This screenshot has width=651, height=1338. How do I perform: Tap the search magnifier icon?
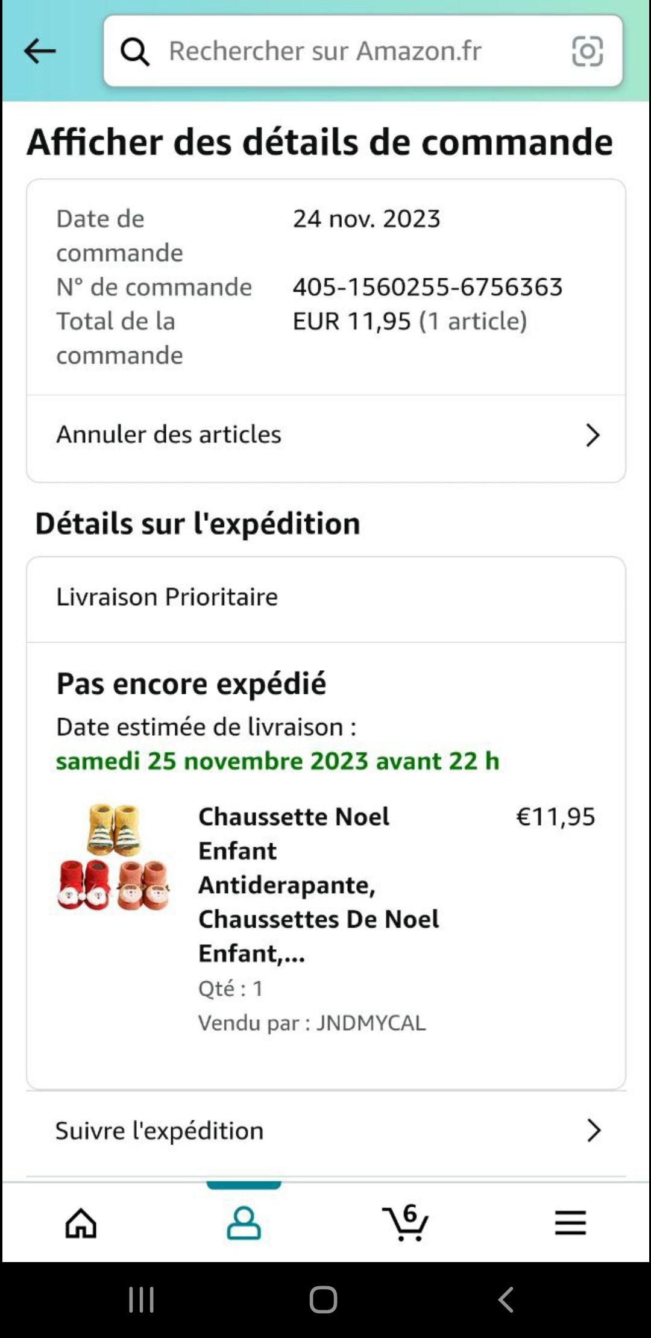point(134,52)
